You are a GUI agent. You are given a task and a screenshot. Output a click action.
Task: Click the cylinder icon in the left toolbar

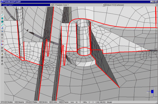pos(2,34)
